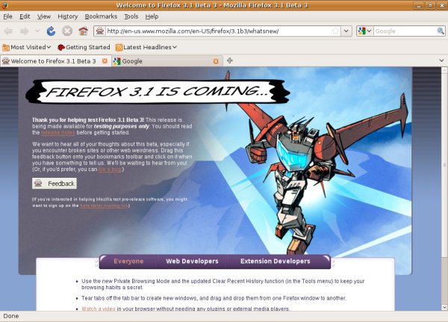The width and height of the screenshot is (448, 322).
Task: Open the recent pages history dropdown arrow
Action: click(37, 31)
